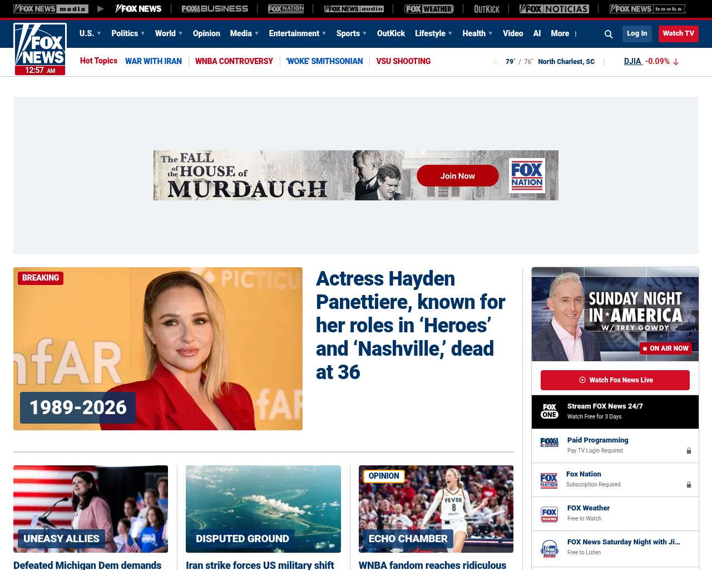Screen dimensions: 712x570
Task: Click the Fox Nation logo in the ad banner
Action: coord(527,175)
